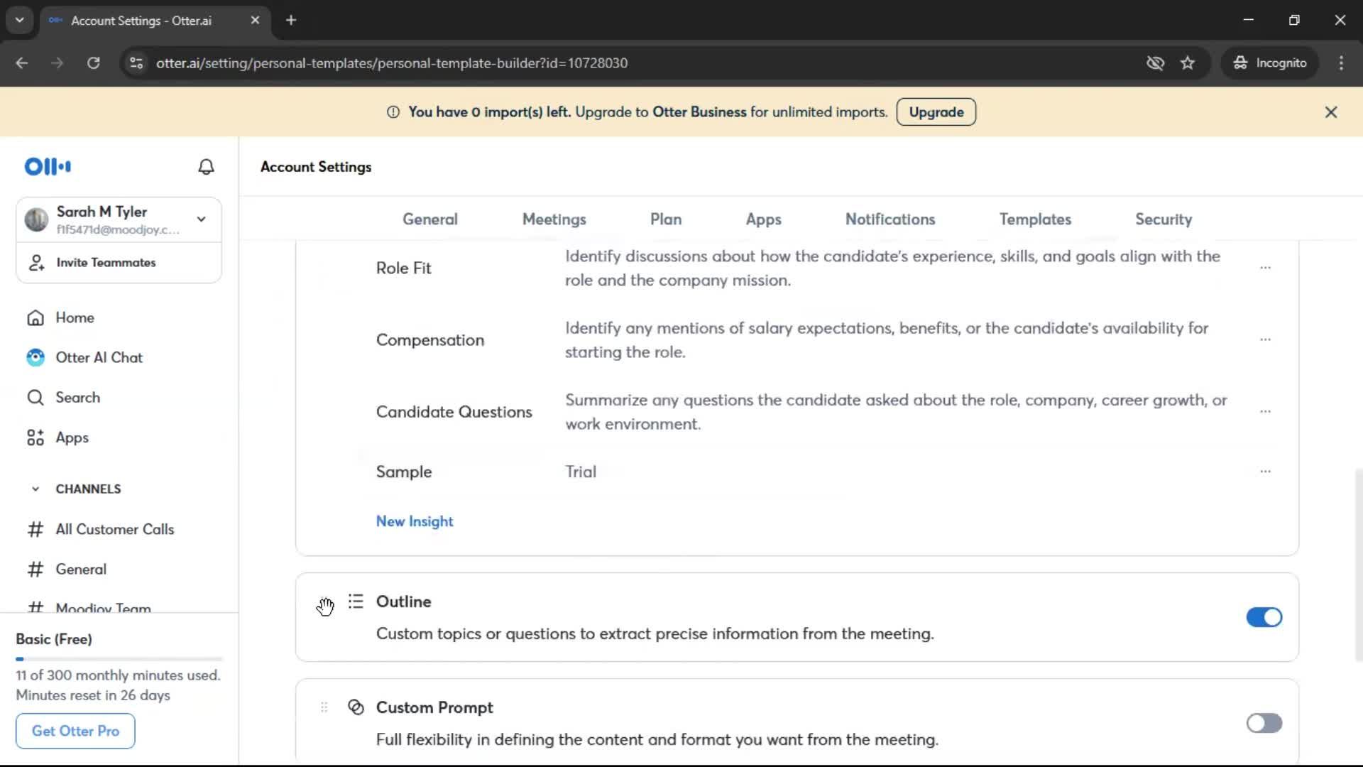Screen dimensions: 1363x767
Task: Click the Custom Prompt drag handle
Action: click(x=324, y=707)
